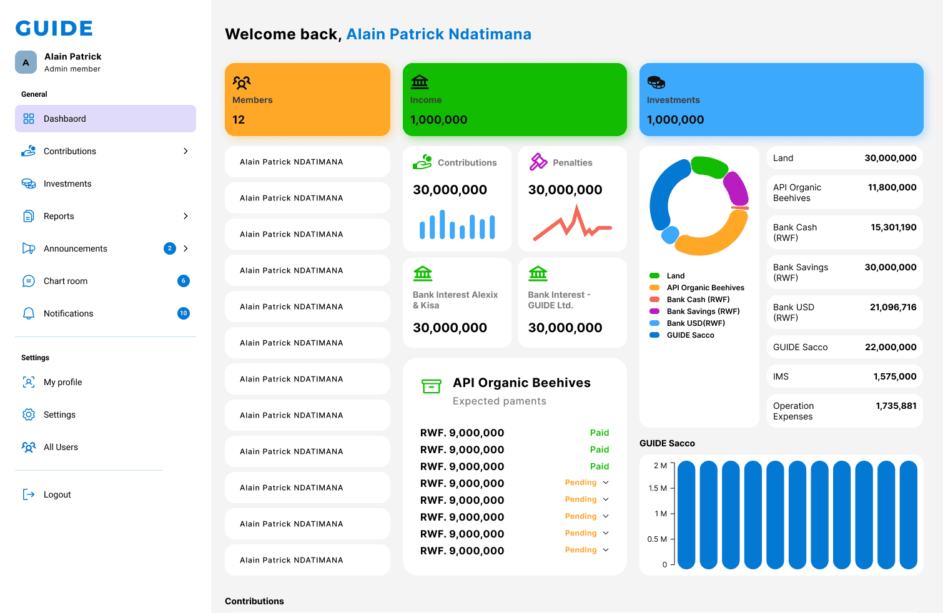Viewport: 943px width, 613px height.
Task: Click the Notifications bell icon
Action: click(x=29, y=313)
